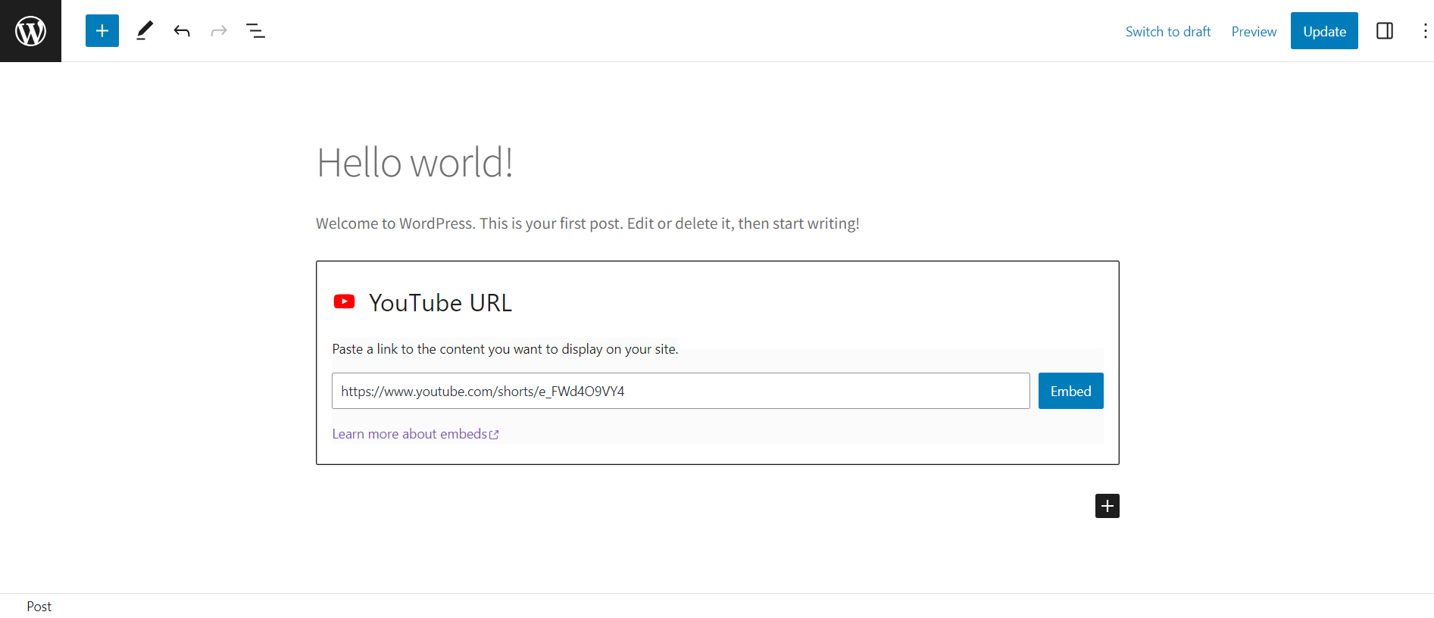
Task: Click the Update button
Action: [x=1324, y=31]
